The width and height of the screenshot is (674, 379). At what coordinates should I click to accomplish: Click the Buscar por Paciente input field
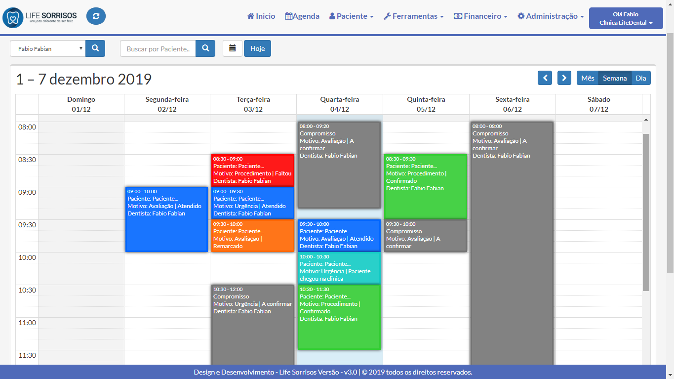click(x=158, y=48)
